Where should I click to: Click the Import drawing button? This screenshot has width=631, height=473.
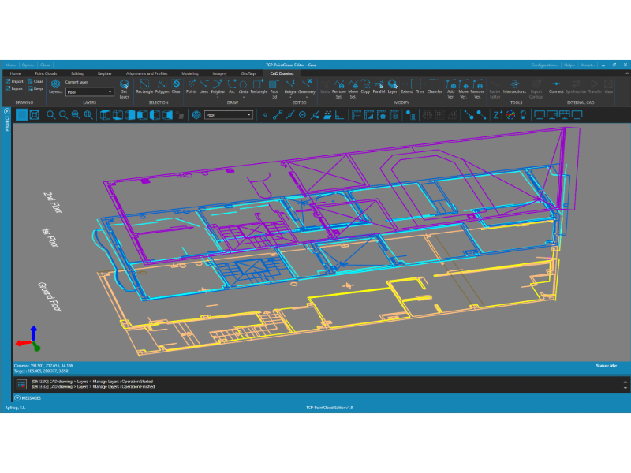click(x=14, y=81)
